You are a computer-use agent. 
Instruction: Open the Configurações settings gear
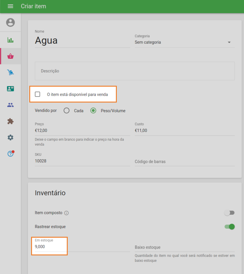tap(10, 137)
